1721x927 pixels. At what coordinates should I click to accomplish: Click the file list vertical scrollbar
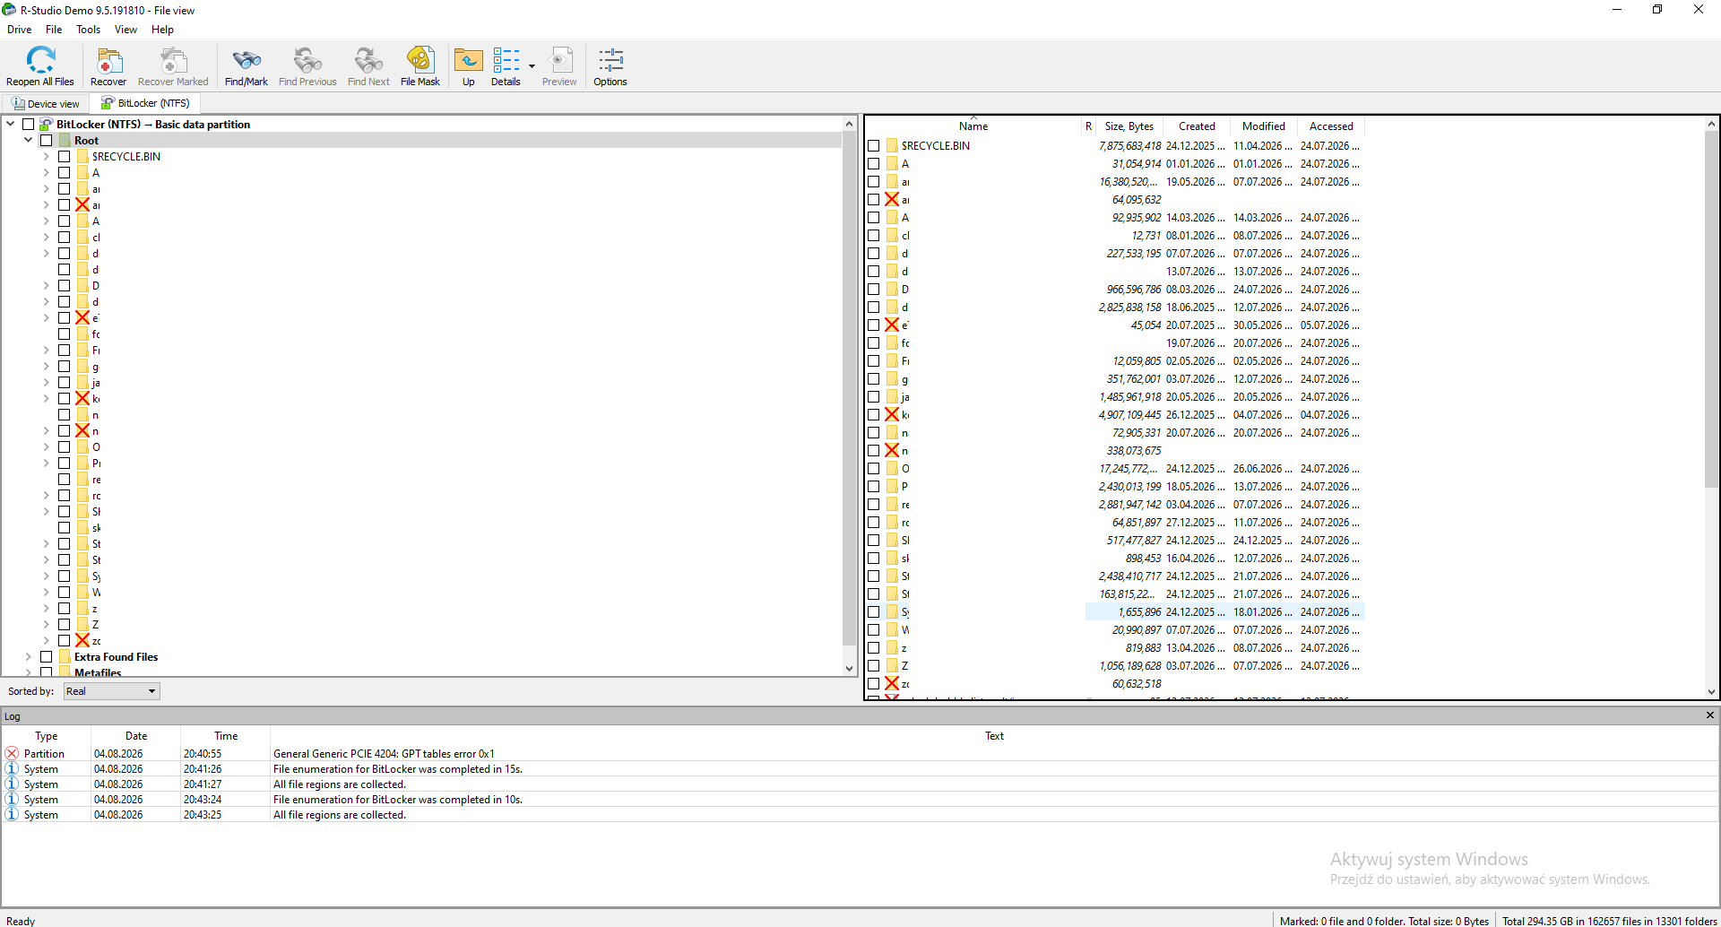tap(1711, 309)
